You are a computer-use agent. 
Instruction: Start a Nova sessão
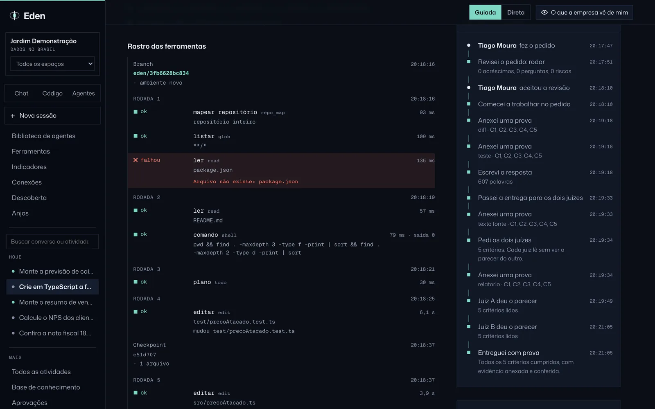tap(52, 116)
